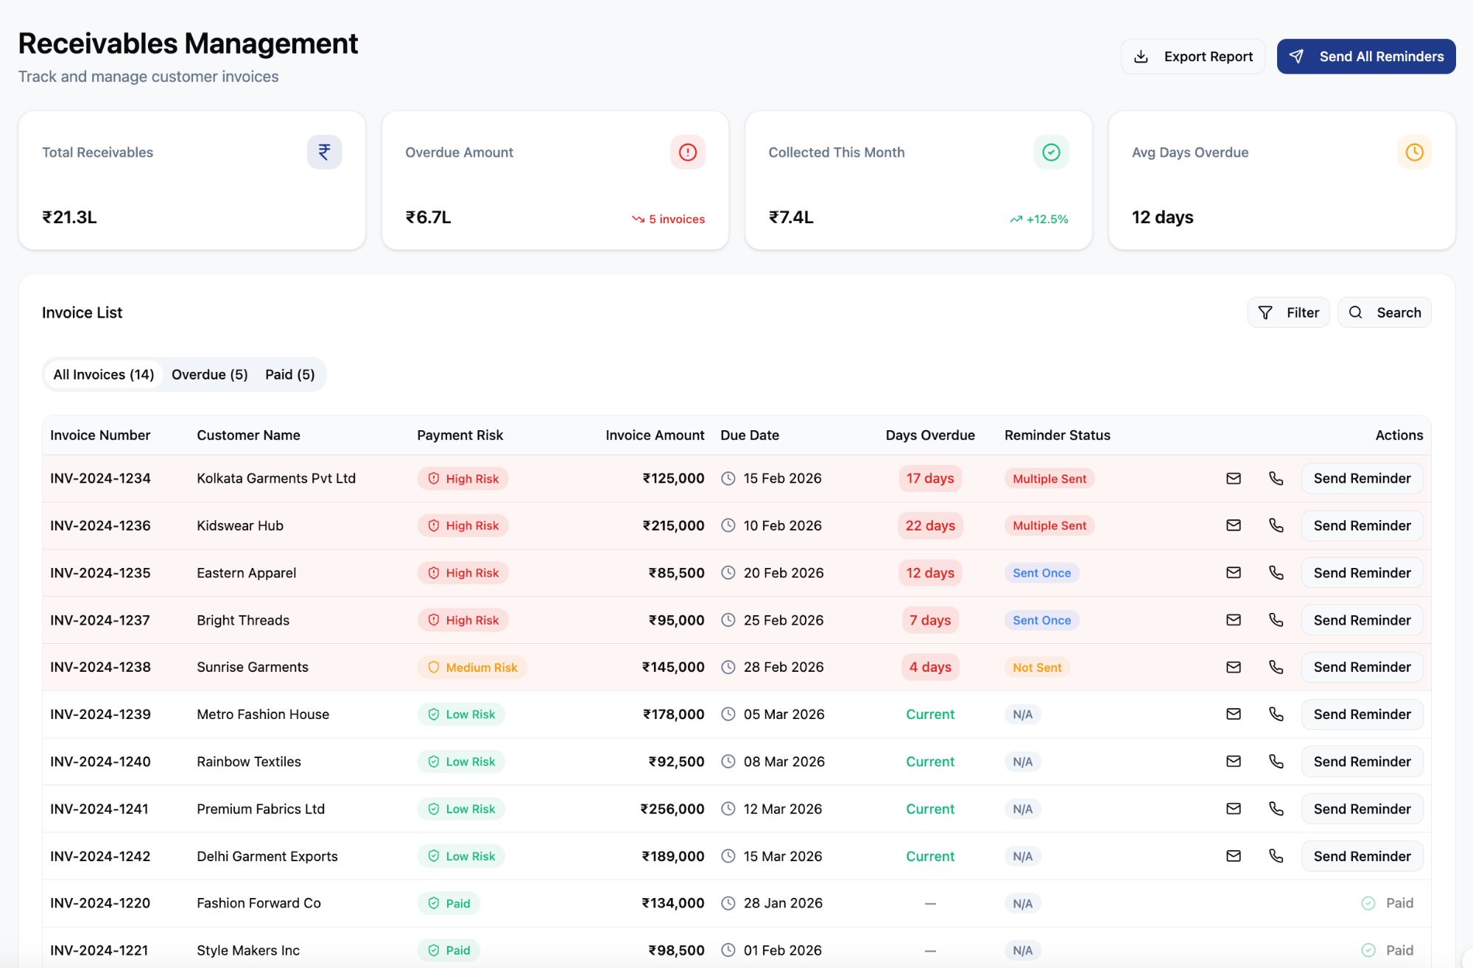This screenshot has width=1473, height=968.
Task: Click rupee icon on Total Receivables card
Action: click(x=324, y=152)
